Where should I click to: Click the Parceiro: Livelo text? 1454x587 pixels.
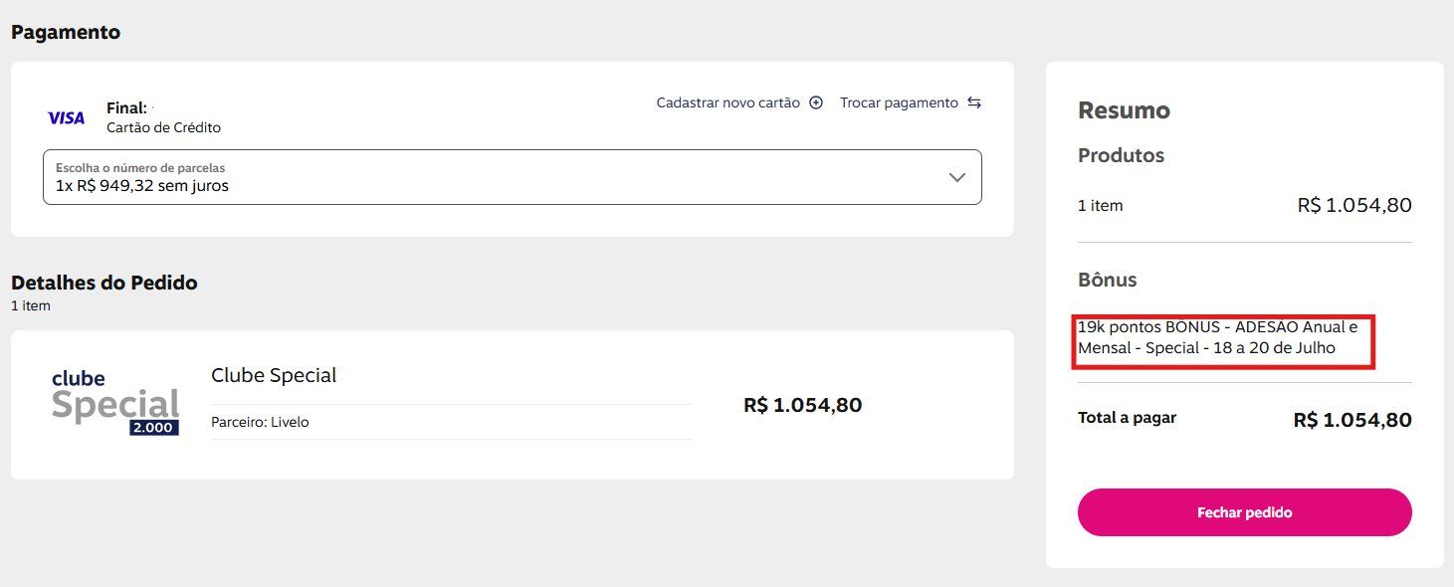260,422
